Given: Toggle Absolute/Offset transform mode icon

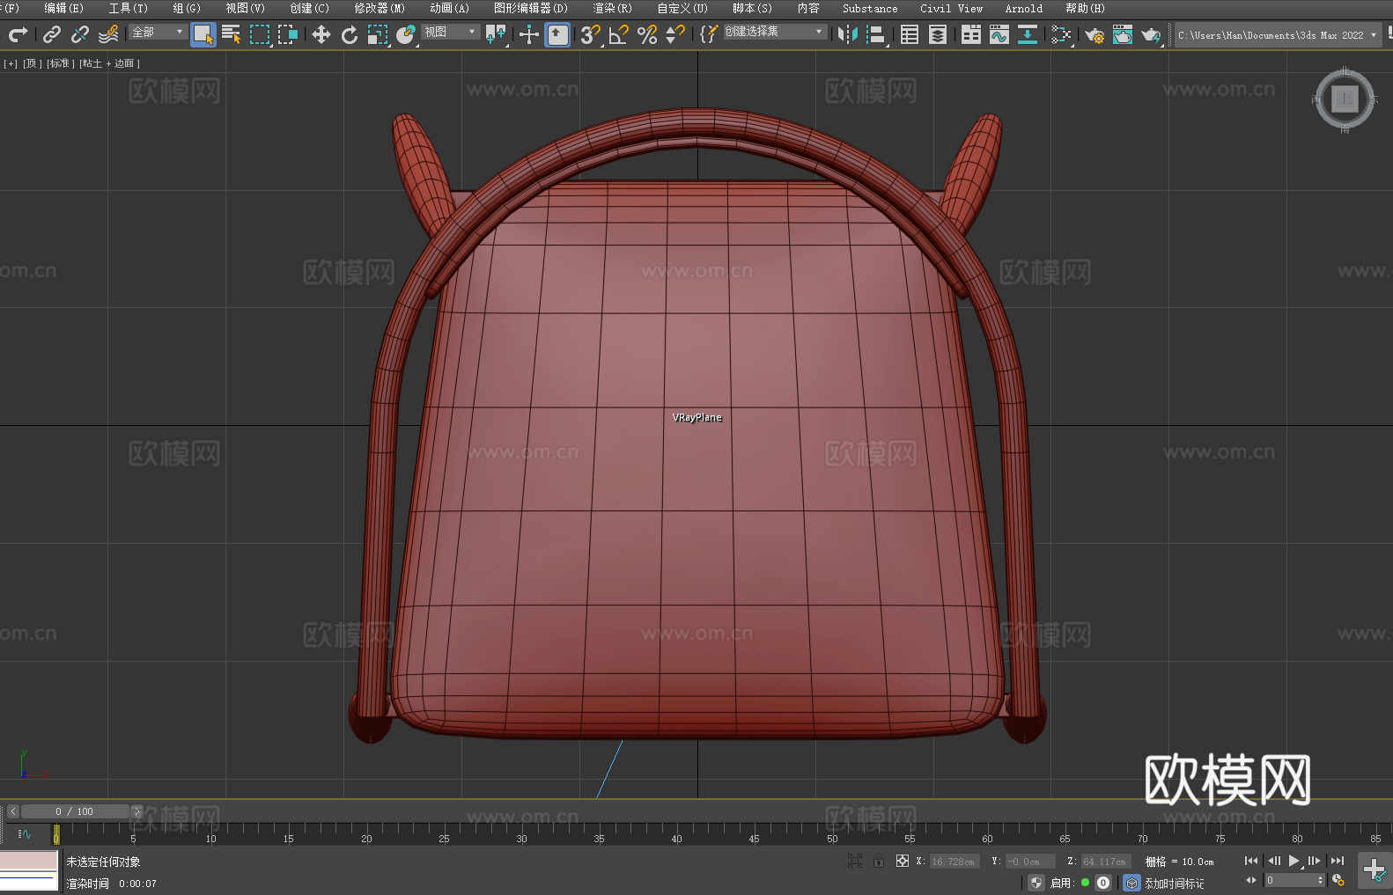Looking at the screenshot, I should [x=903, y=861].
